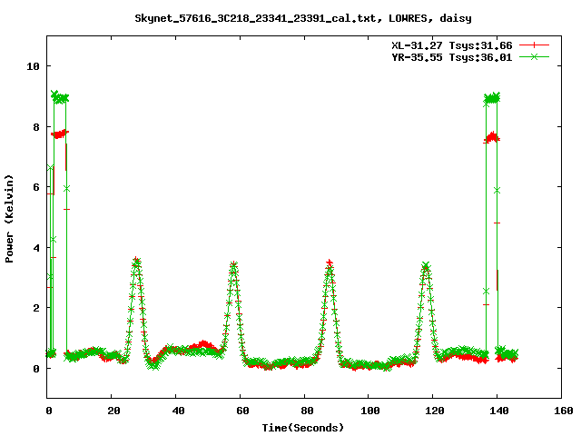Select the legend entry YR-35.55 Tsys:36.01
581x436 pixels.
tap(452, 57)
